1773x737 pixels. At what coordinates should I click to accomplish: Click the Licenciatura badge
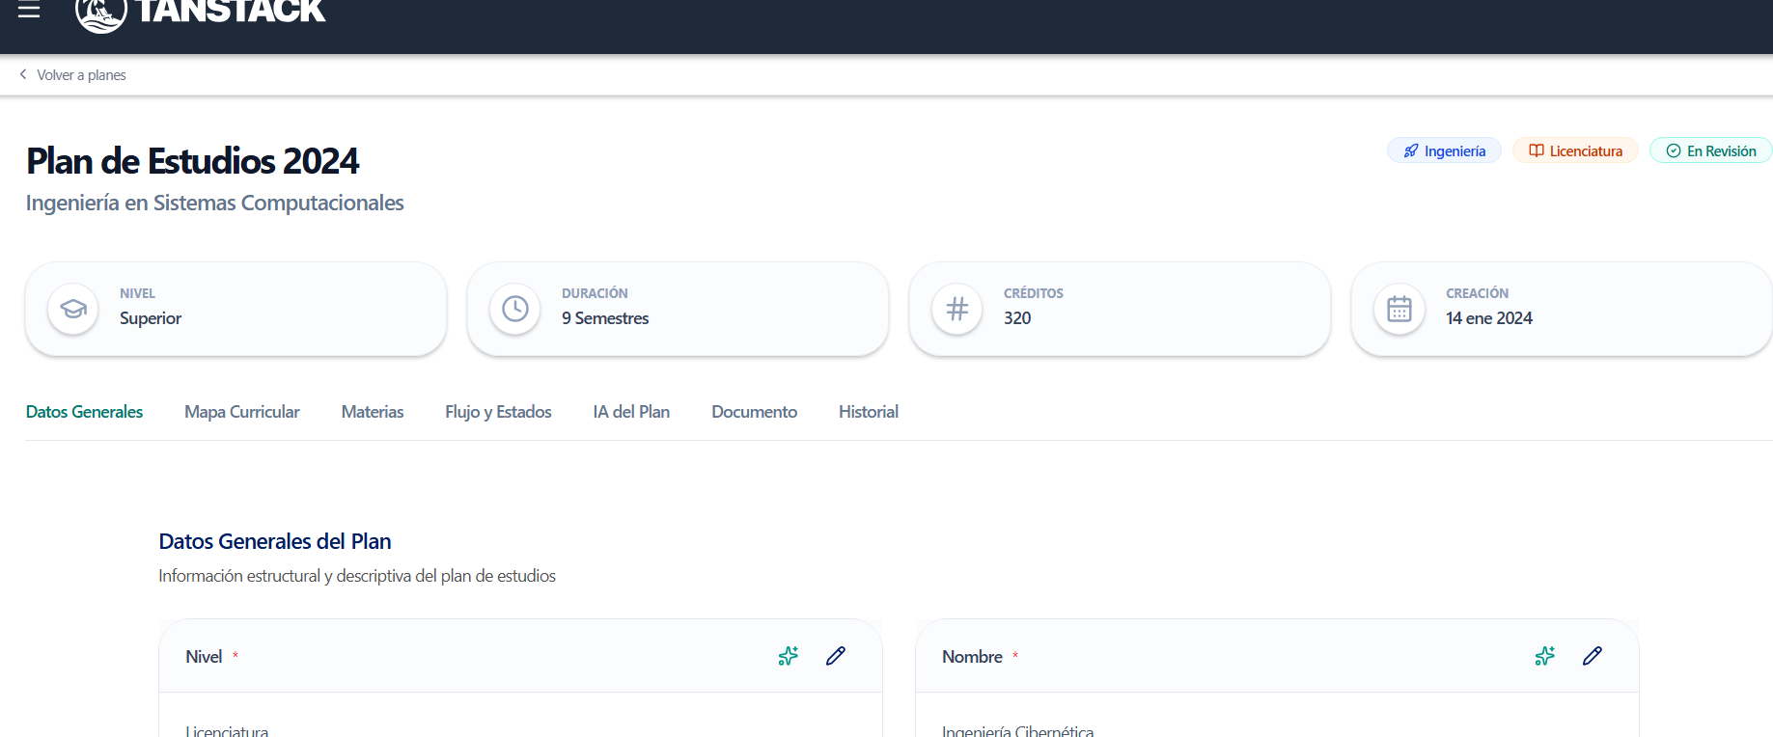(x=1575, y=151)
